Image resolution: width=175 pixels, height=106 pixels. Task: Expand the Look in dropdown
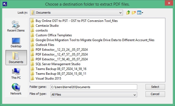pos(120,13)
